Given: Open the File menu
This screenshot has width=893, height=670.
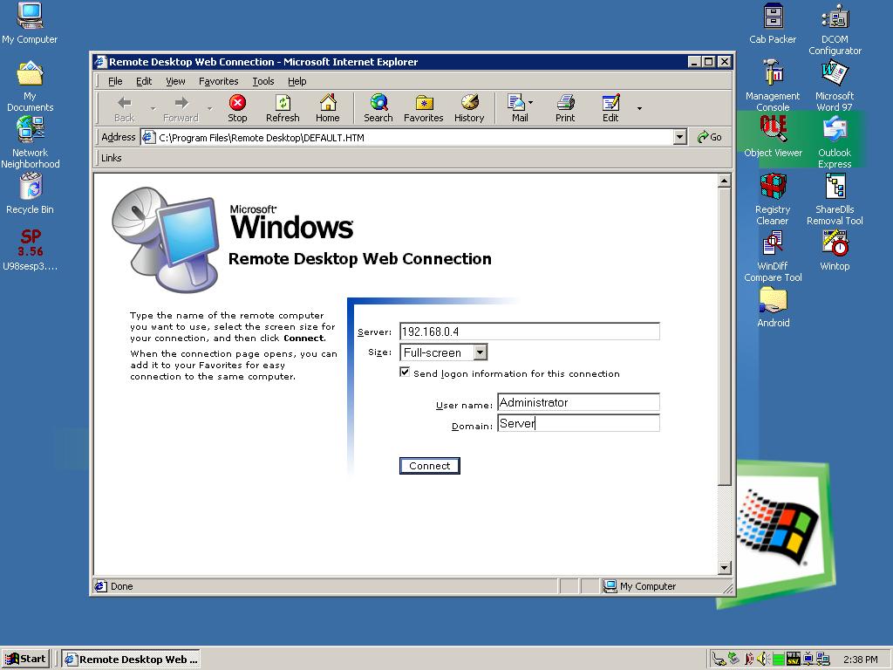Looking at the screenshot, I should click(x=115, y=81).
